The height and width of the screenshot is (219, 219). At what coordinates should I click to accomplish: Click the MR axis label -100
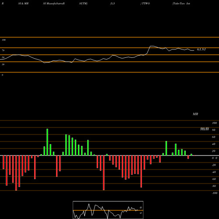[215, 193]
